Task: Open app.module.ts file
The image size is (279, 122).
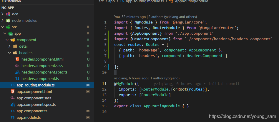Action: pyautogui.click(x=29, y=117)
